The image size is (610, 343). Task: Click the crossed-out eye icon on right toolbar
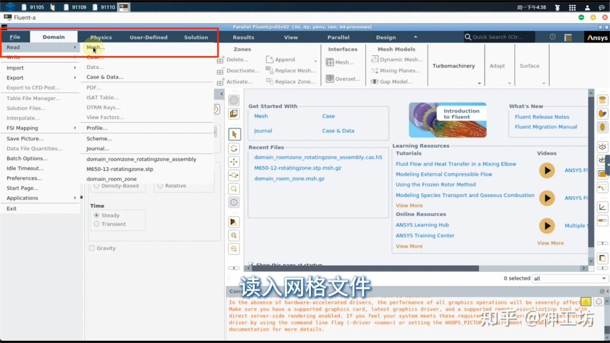[602, 160]
